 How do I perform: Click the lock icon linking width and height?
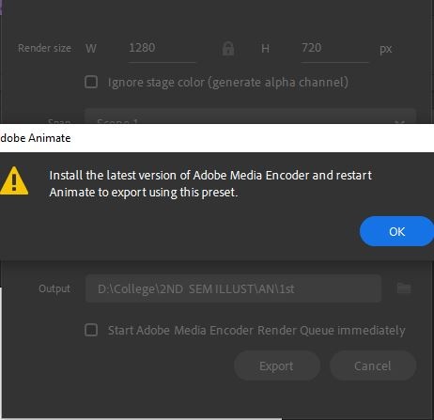click(228, 49)
